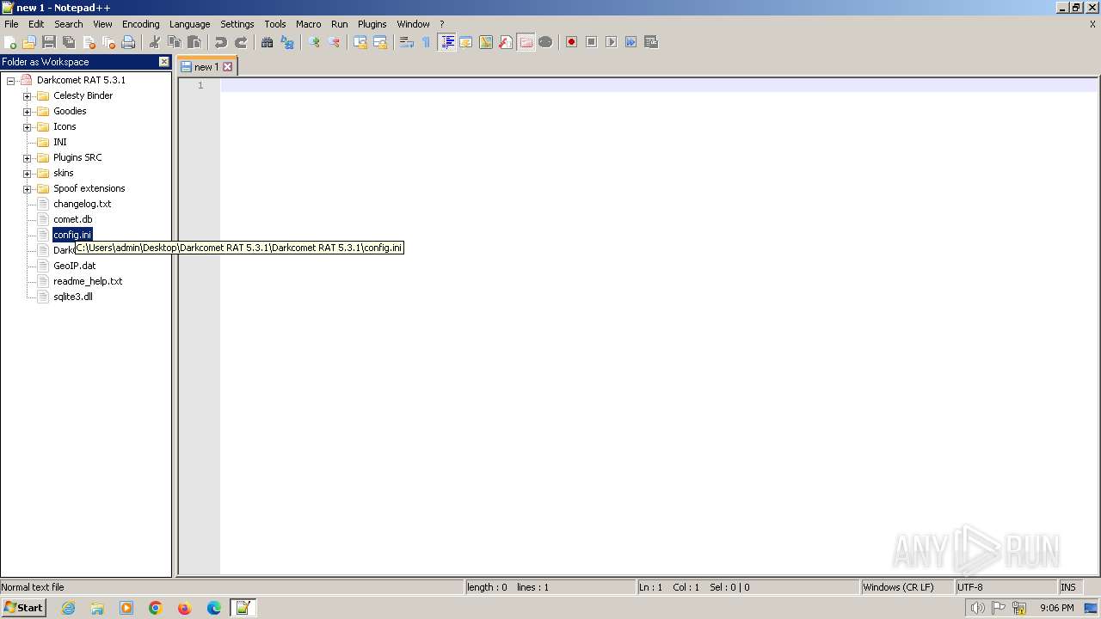Click the Monitoring (tail -f) eye icon
Screen dimensions: 1101x619
[545, 42]
